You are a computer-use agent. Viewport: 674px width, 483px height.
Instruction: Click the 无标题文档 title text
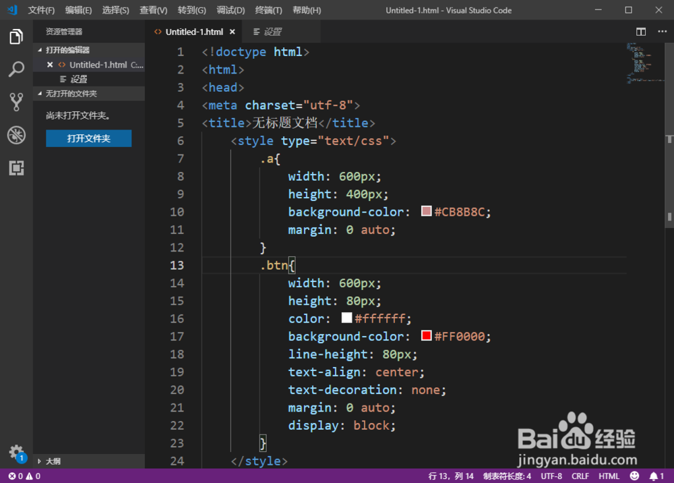tap(284, 123)
